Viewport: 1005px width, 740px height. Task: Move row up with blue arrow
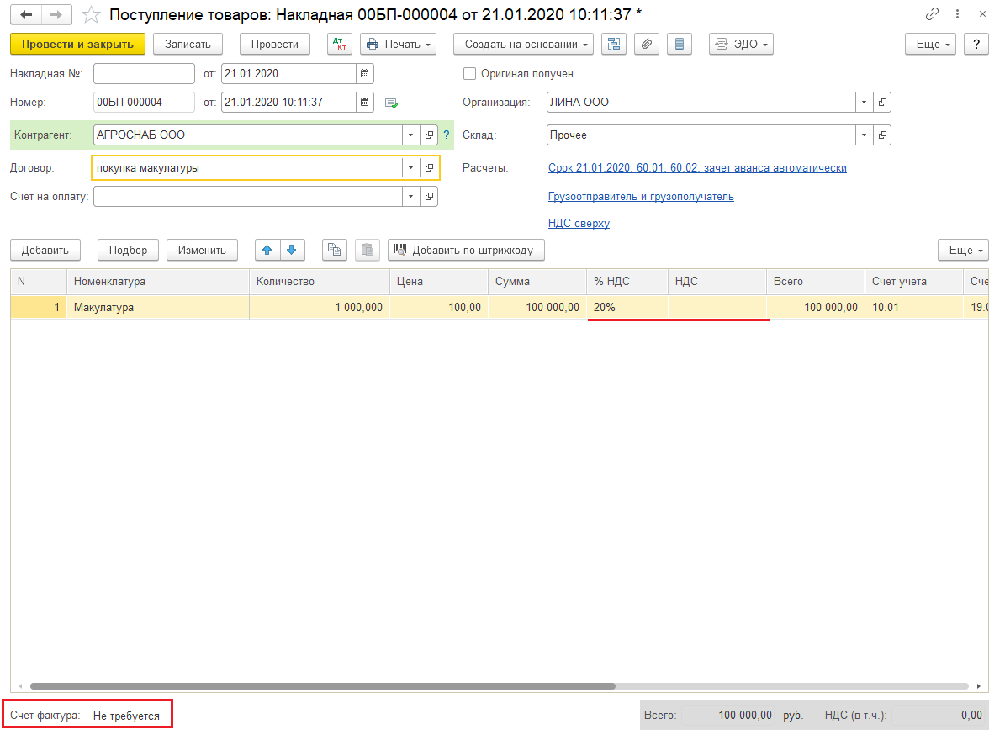(x=267, y=250)
